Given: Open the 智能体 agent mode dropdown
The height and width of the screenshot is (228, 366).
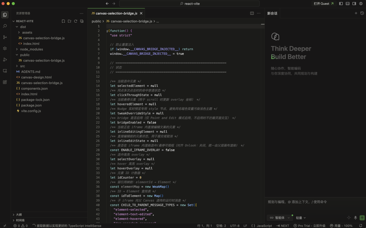Looking at the screenshot, I should (280, 218).
